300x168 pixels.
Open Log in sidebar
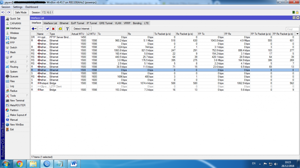tap(12, 86)
